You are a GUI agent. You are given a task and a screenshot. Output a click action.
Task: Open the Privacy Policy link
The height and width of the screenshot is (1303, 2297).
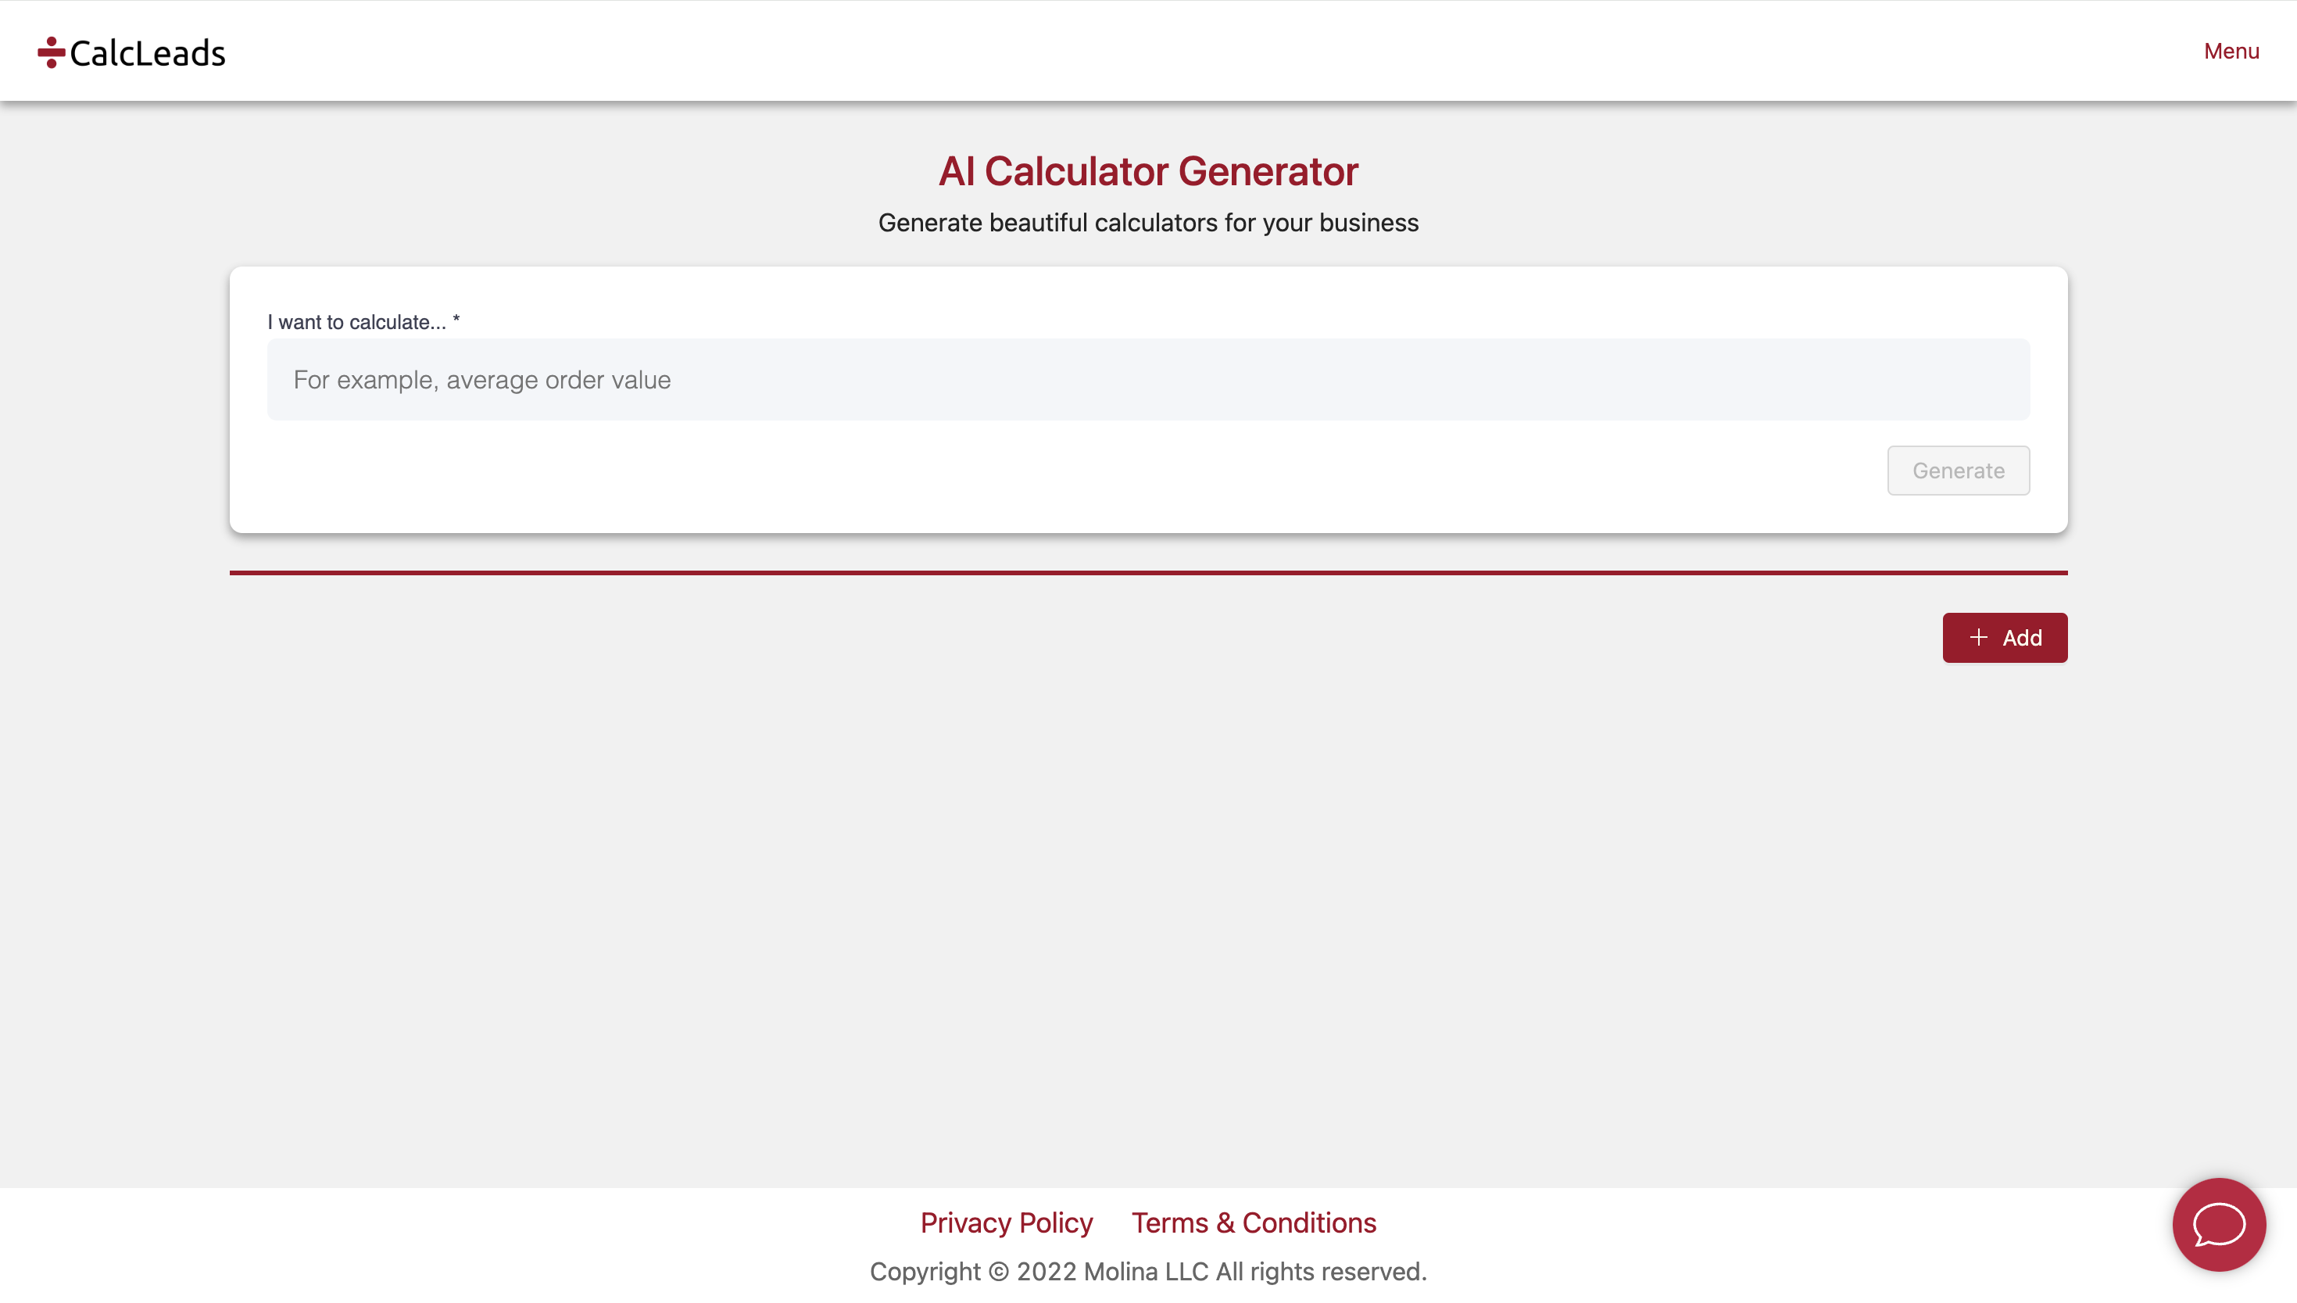[1006, 1222]
